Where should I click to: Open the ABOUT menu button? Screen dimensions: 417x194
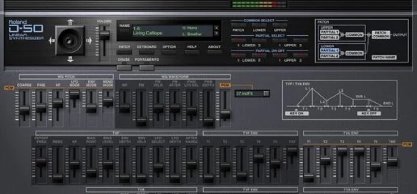pos(215,52)
